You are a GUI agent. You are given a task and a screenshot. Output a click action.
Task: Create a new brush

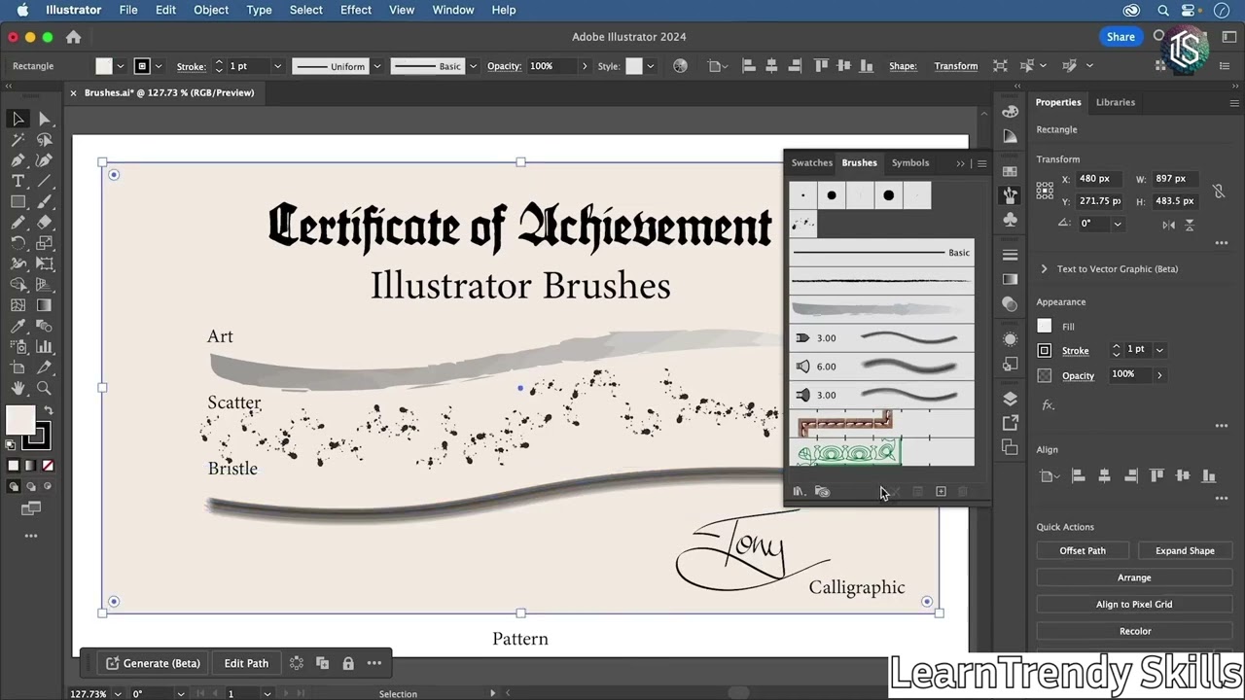pyautogui.click(x=941, y=492)
